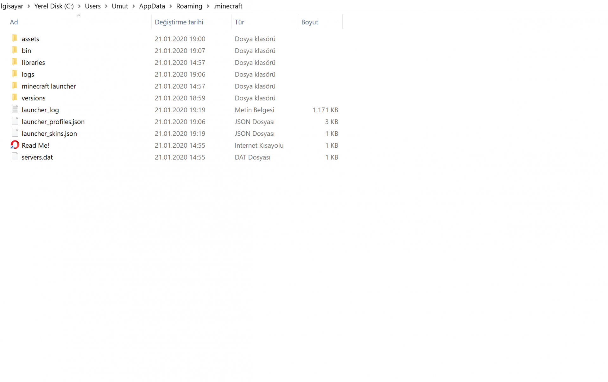Select the Read Me! Opera shortcut icon
The width and height of the screenshot is (608, 382).
(15, 145)
